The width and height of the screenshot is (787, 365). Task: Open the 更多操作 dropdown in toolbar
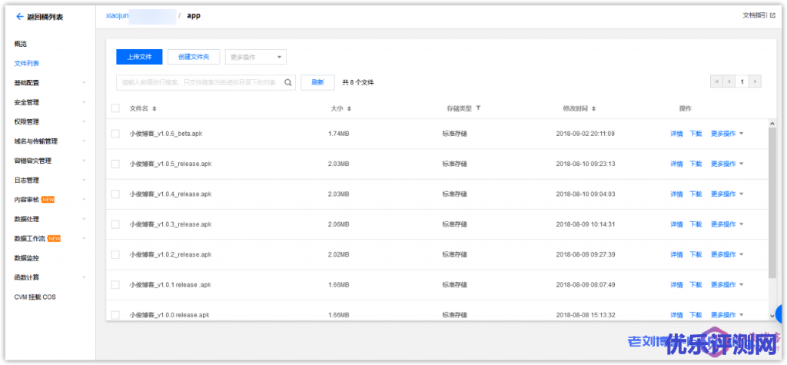coord(255,57)
